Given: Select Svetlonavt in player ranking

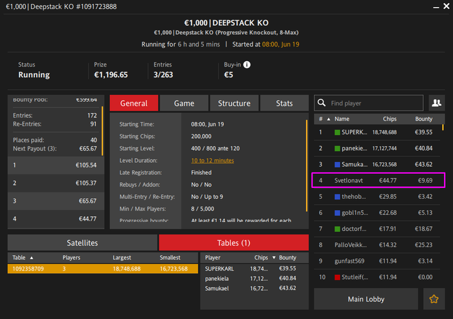Looking at the screenshot, I should coord(379,180).
